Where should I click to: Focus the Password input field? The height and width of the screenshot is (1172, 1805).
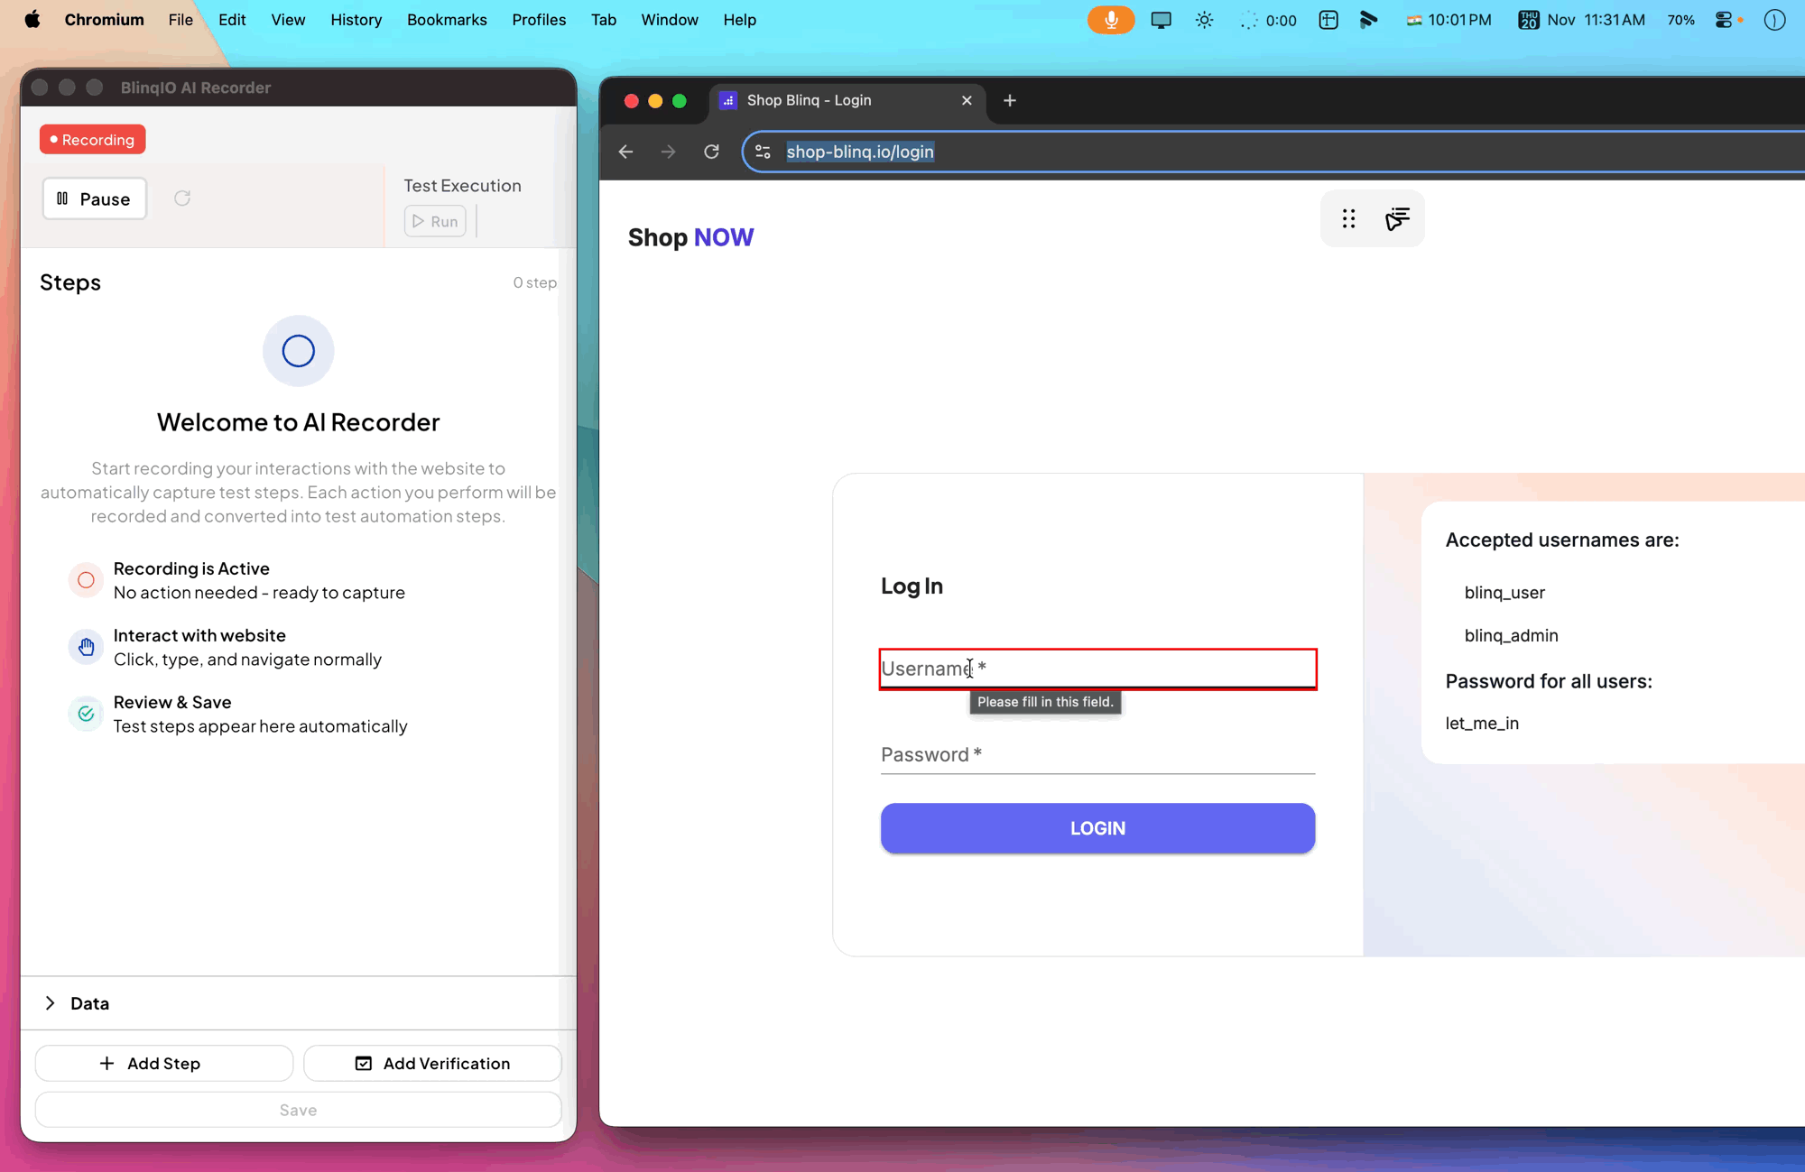1097,754
